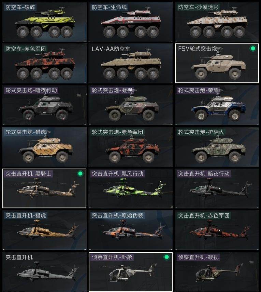This screenshot has height=292, width=261.
Task: Toggle green equipped dot on FSV轮式突击炮
Action: (x=252, y=49)
